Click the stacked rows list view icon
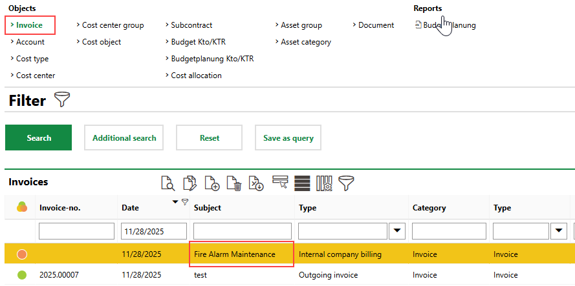Viewport: 575px width, 286px height. [x=302, y=183]
